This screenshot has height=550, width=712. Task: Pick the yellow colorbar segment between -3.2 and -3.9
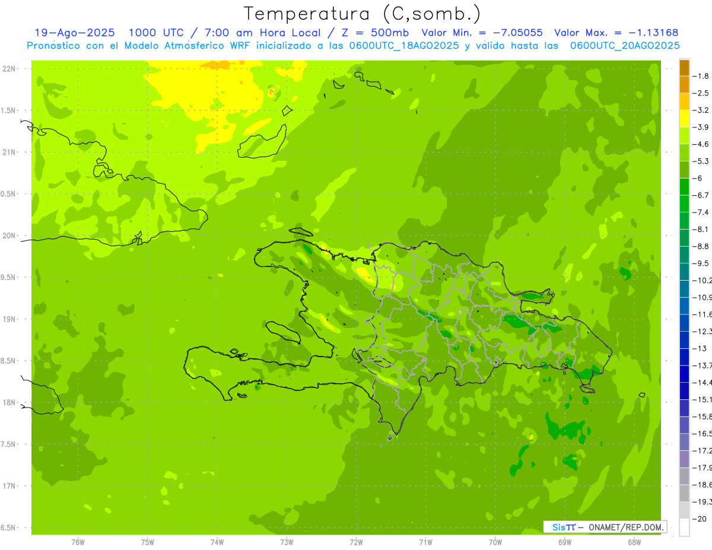684,119
